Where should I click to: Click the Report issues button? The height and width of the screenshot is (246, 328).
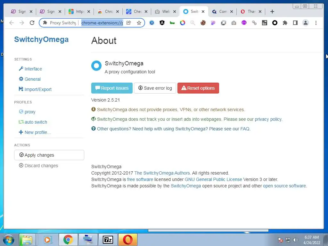(x=112, y=88)
